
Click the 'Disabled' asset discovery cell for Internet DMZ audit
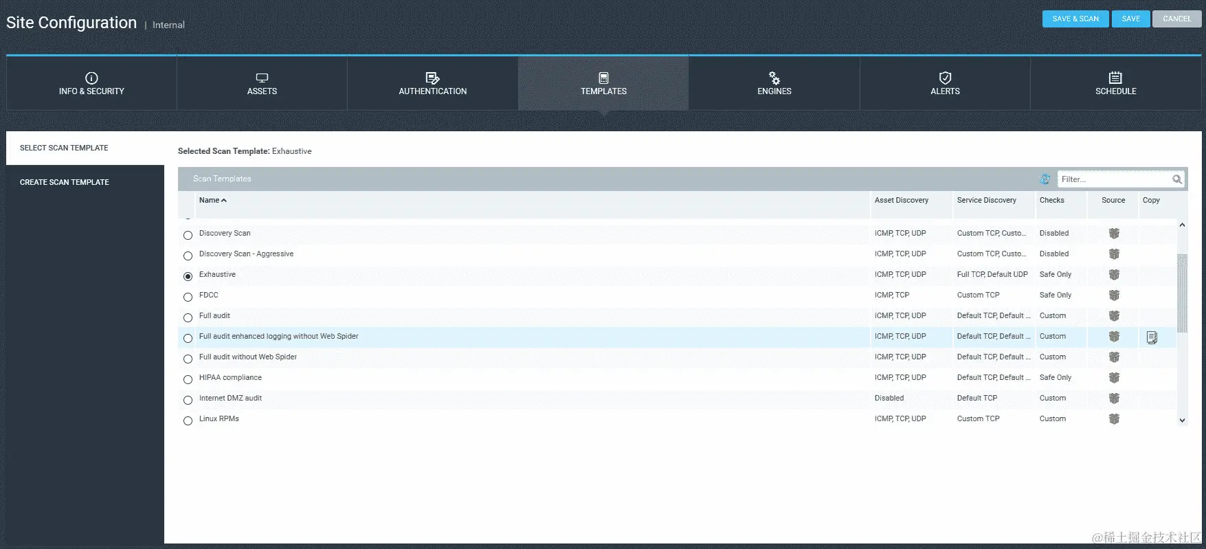(x=889, y=399)
